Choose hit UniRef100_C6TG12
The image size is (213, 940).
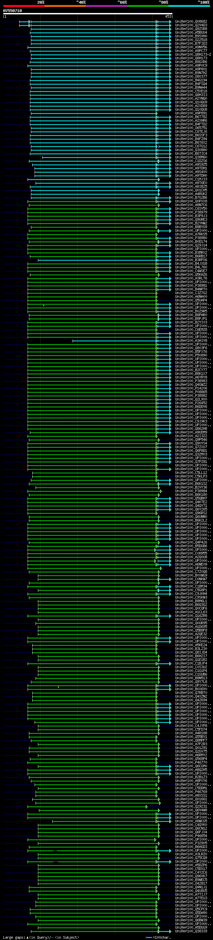point(191,146)
